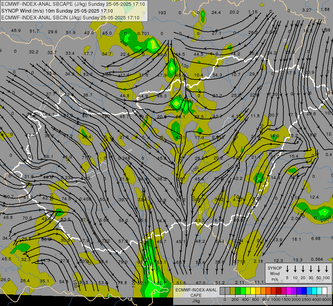Click the '1000' tick label on the CAPE legend
This screenshot has width=333, height=306.
pyautogui.click(x=276, y=300)
